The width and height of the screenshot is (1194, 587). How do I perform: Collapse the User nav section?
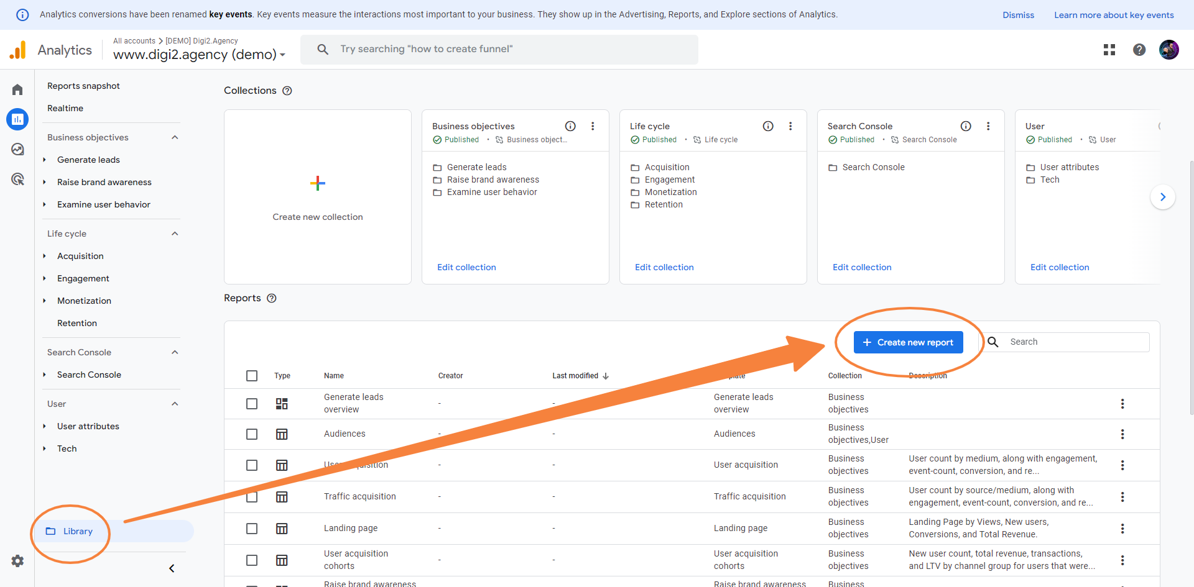click(175, 404)
